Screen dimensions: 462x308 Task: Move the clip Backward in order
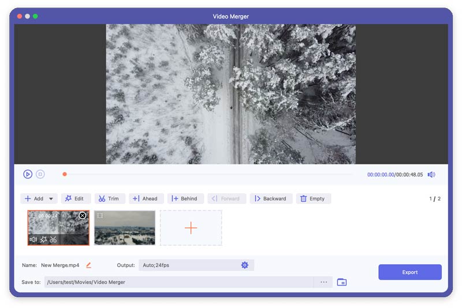[x=270, y=198]
